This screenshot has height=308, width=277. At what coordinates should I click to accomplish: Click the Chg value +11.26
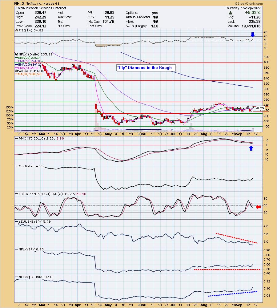click(255, 17)
